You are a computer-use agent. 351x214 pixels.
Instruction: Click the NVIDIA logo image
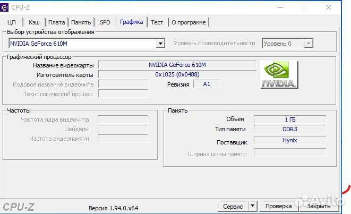pyautogui.click(x=279, y=75)
